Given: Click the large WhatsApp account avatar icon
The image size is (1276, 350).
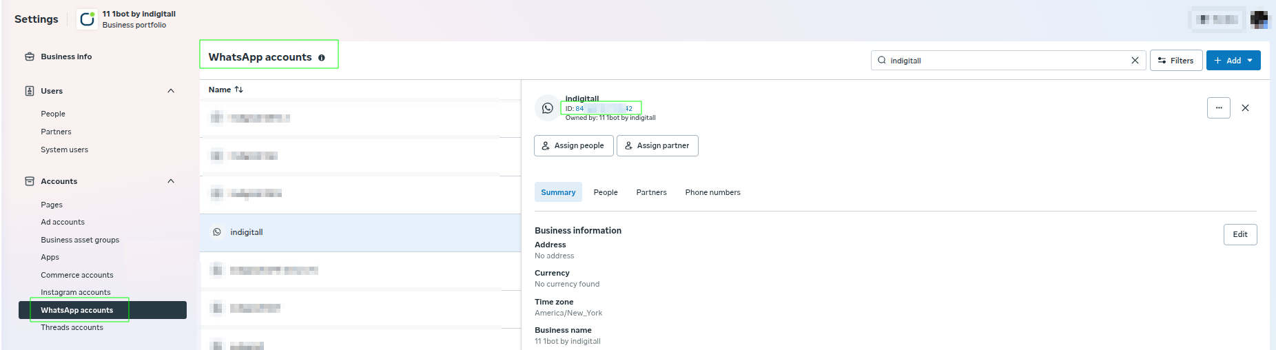Looking at the screenshot, I should (548, 108).
